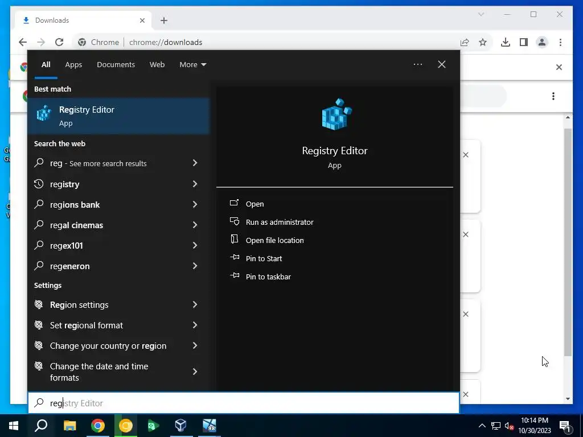Click the Open file location icon
Viewport: 583px width, 437px height.
[x=234, y=240]
